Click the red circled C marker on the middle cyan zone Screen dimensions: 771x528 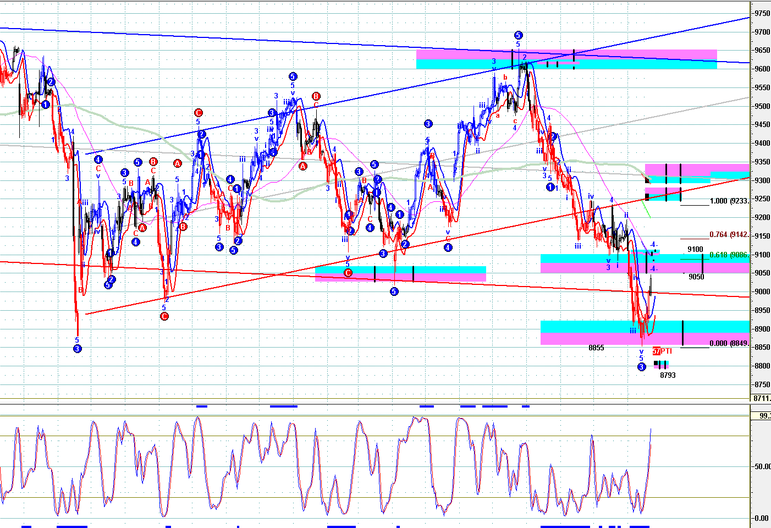348,273
